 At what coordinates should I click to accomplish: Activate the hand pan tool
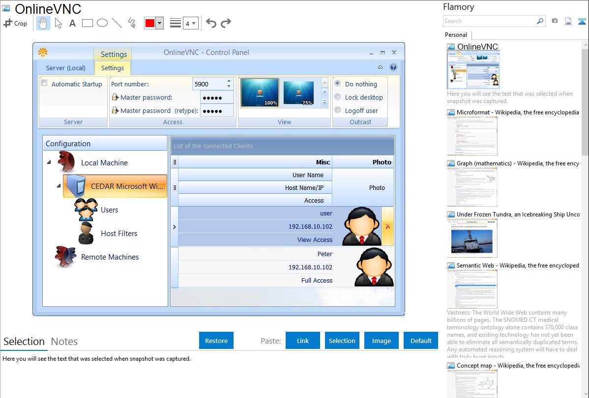43,23
